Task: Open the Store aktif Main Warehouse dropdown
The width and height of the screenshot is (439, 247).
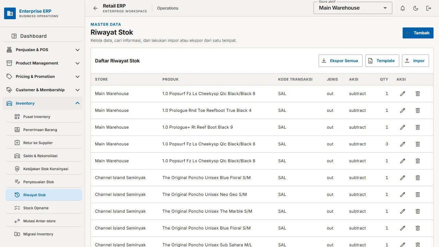Action: [x=353, y=8]
